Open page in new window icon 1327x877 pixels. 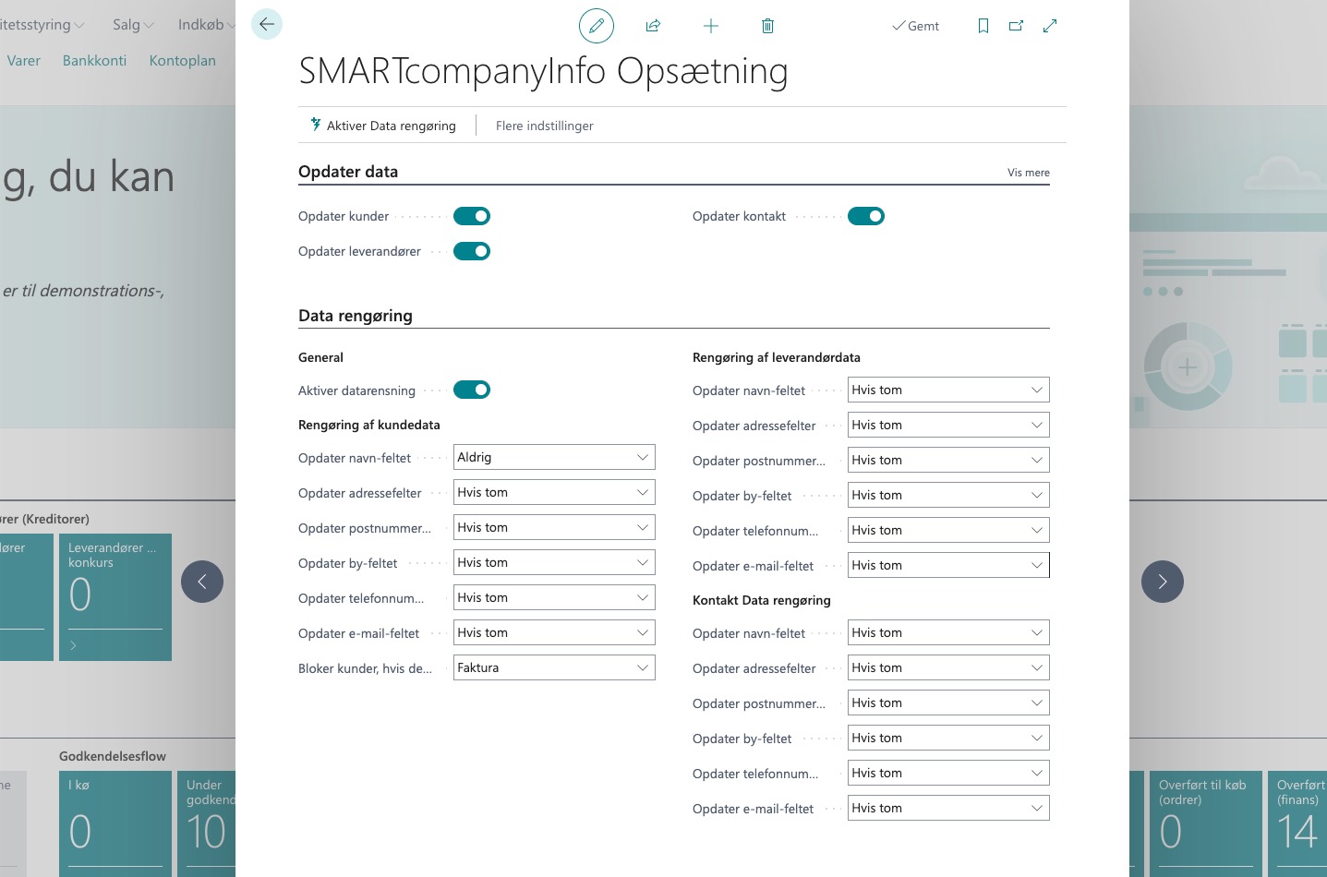coord(1016,26)
